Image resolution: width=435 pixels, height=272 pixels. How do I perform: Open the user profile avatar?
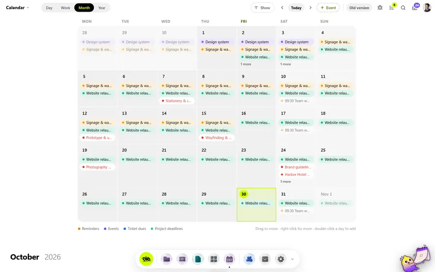click(427, 7)
